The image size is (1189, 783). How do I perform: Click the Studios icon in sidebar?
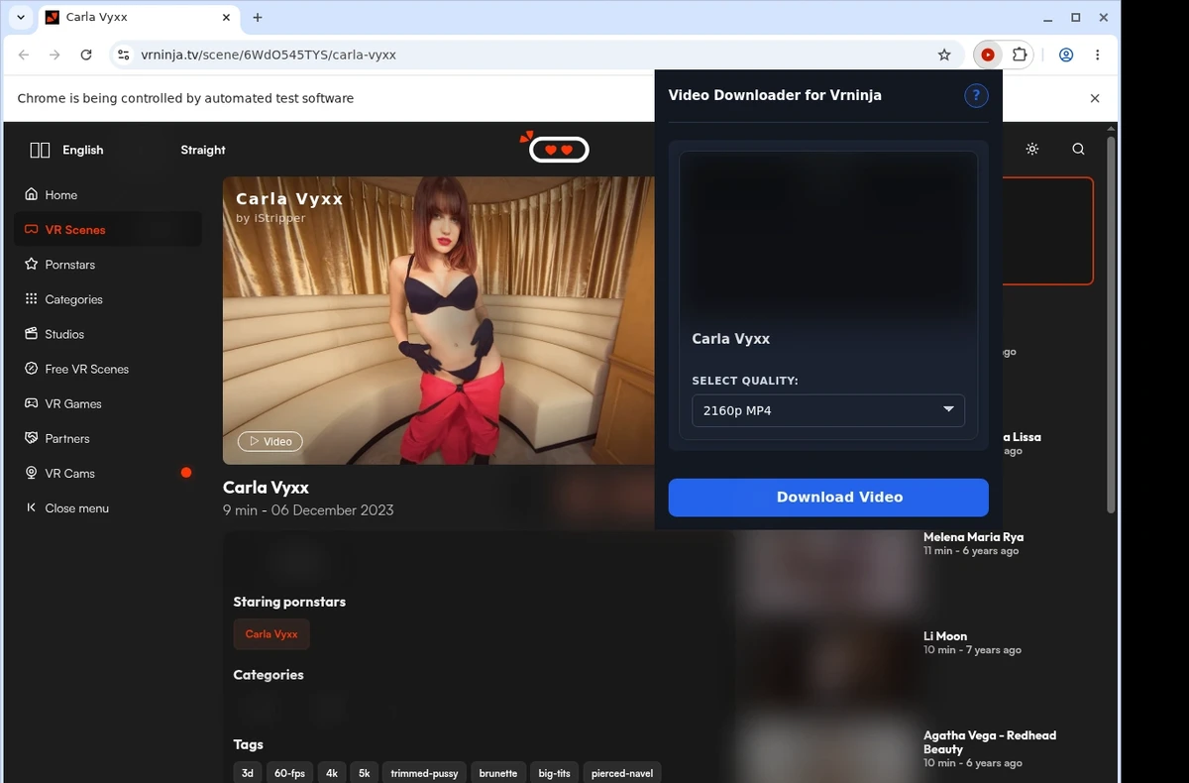pos(32,334)
